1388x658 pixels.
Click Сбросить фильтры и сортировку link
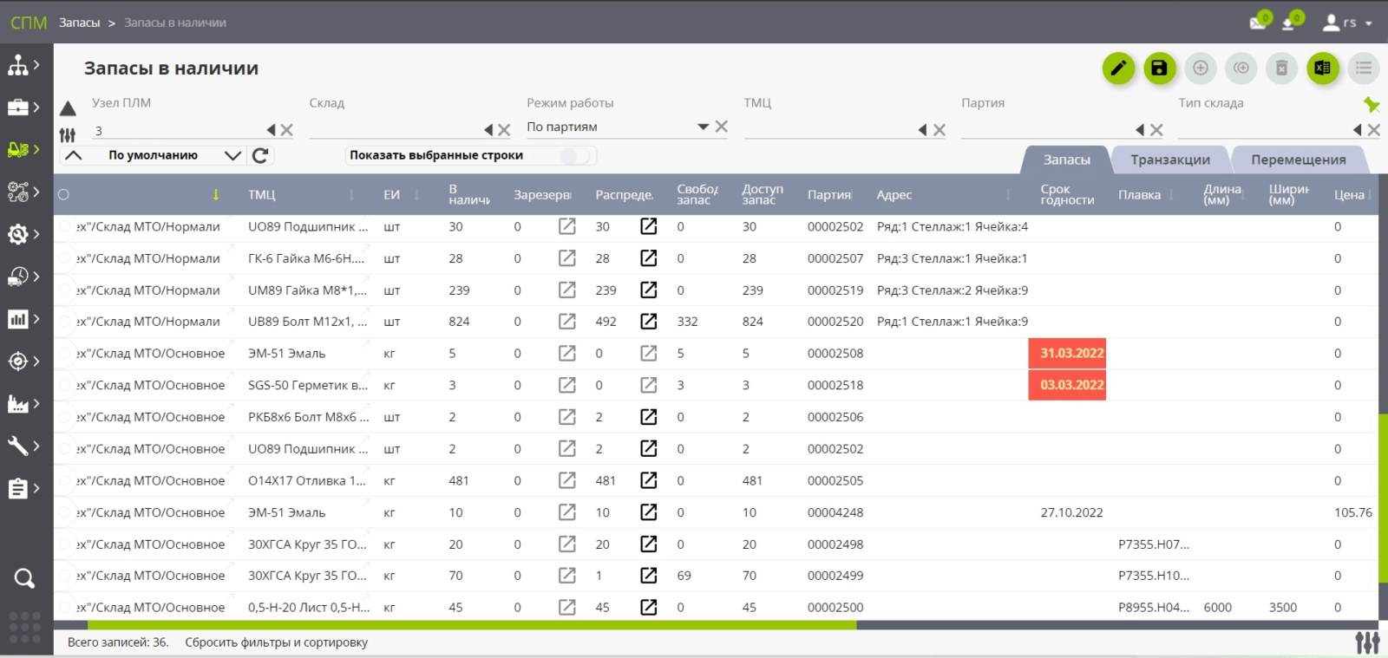276,642
